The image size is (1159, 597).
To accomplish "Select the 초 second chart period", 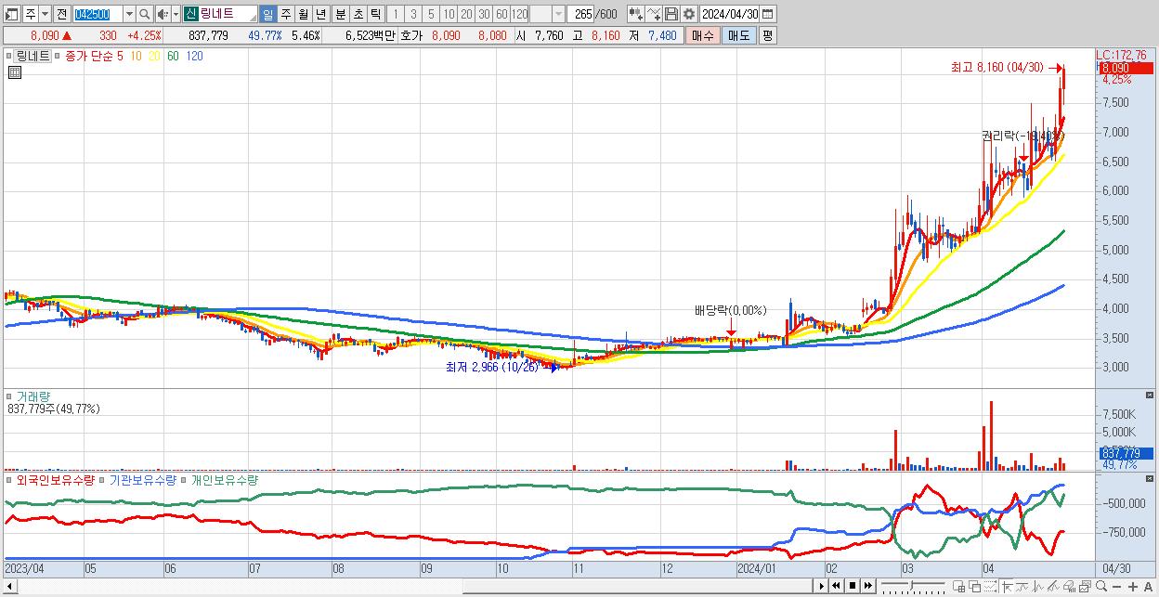I will [358, 14].
